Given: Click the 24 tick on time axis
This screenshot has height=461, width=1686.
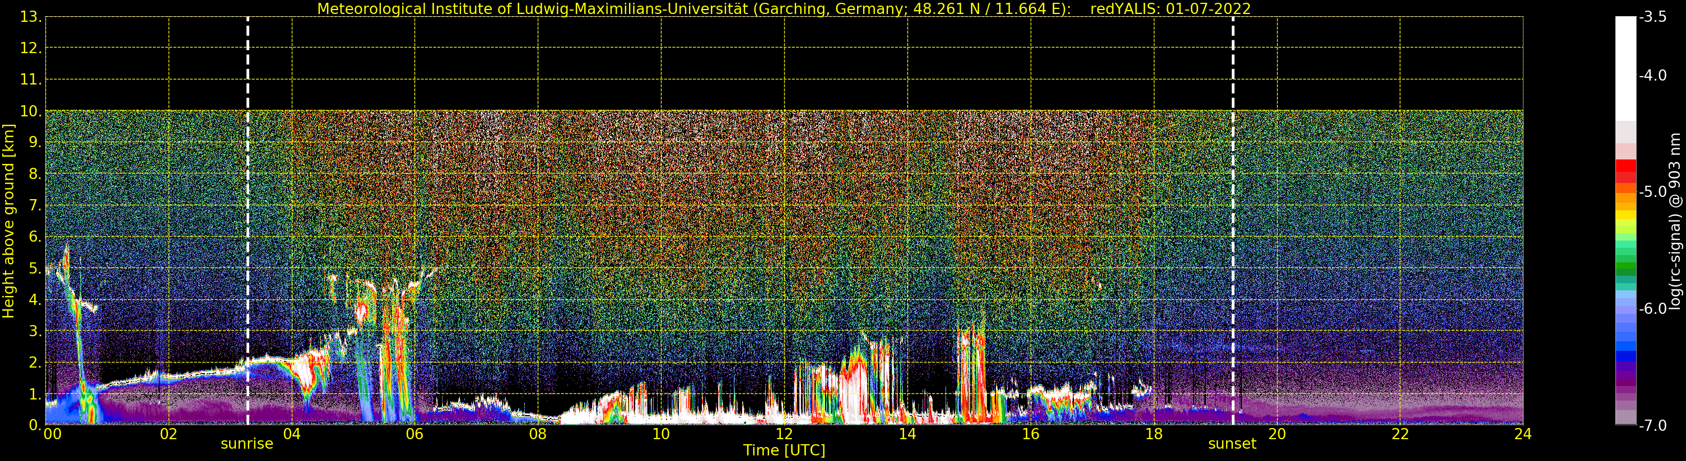Looking at the screenshot, I should (1522, 434).
